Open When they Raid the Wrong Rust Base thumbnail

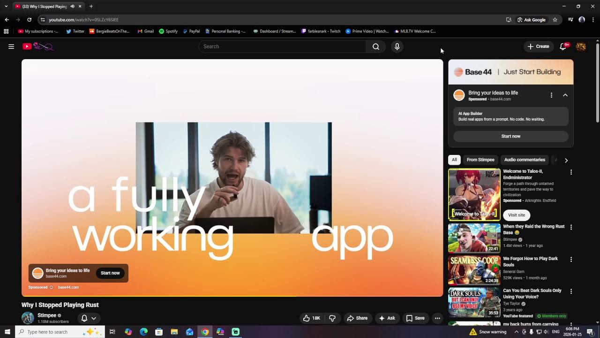474,238
